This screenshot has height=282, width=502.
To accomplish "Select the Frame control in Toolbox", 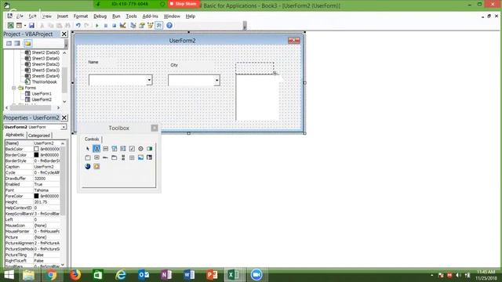I will [x=88, y=157].
